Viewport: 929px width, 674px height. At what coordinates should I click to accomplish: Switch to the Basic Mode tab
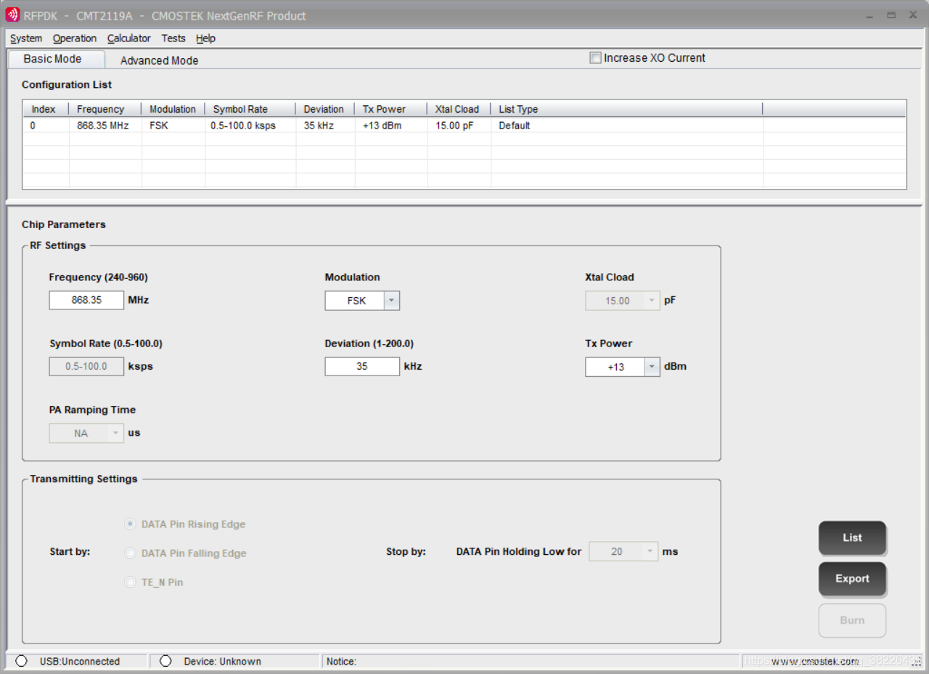point(56,60)
